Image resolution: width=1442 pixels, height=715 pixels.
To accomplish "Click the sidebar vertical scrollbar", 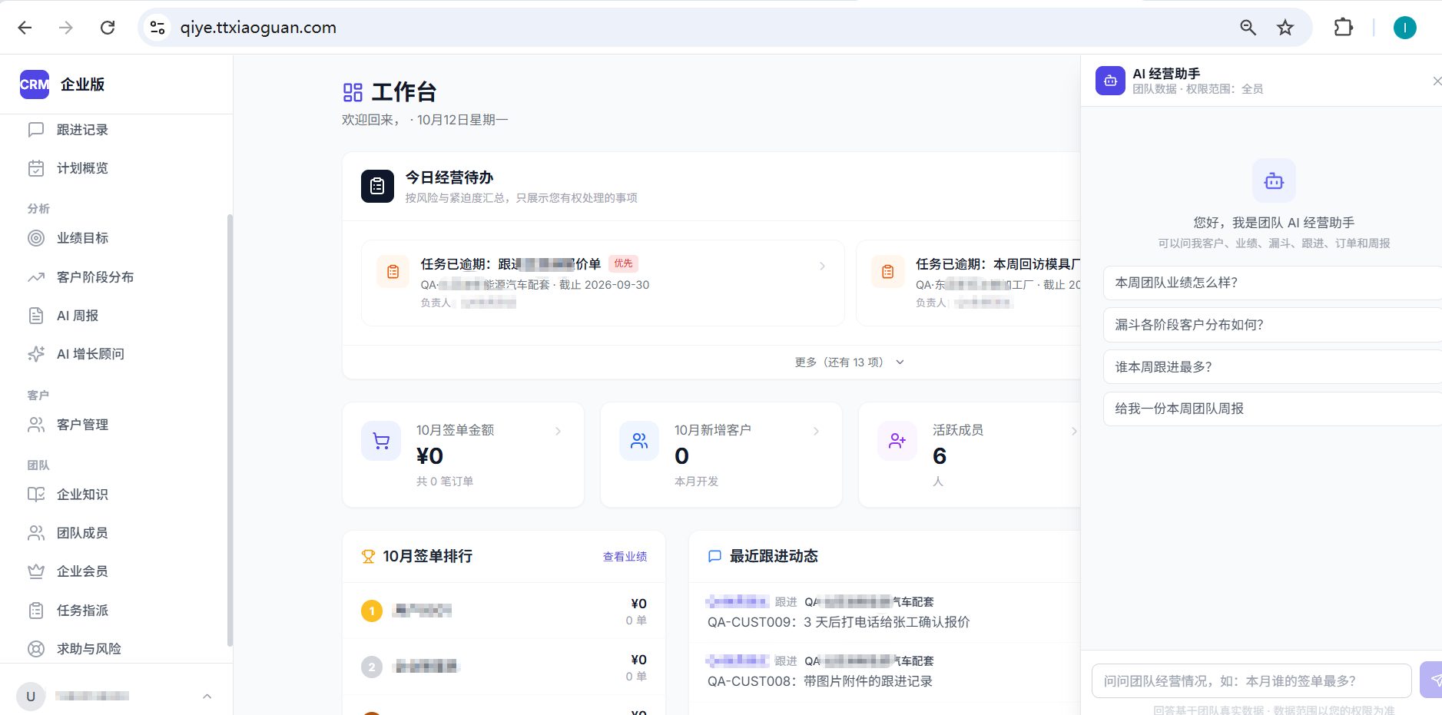I will 230,430.
